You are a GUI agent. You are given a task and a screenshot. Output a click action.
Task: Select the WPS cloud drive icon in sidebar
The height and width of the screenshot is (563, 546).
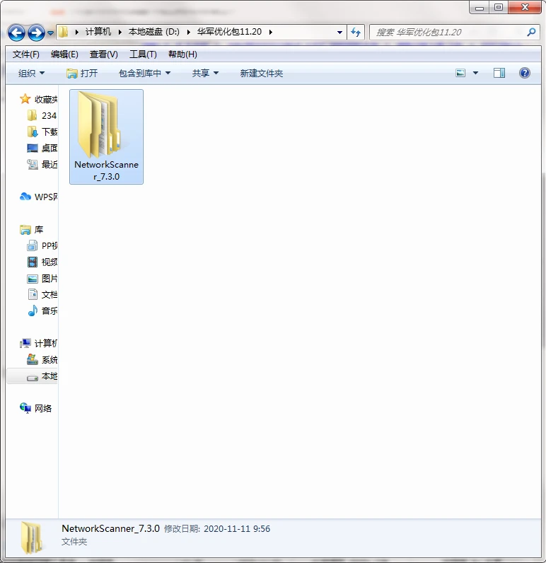[26, 197]
